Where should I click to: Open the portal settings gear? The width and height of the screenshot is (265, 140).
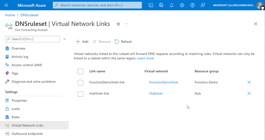182,5
